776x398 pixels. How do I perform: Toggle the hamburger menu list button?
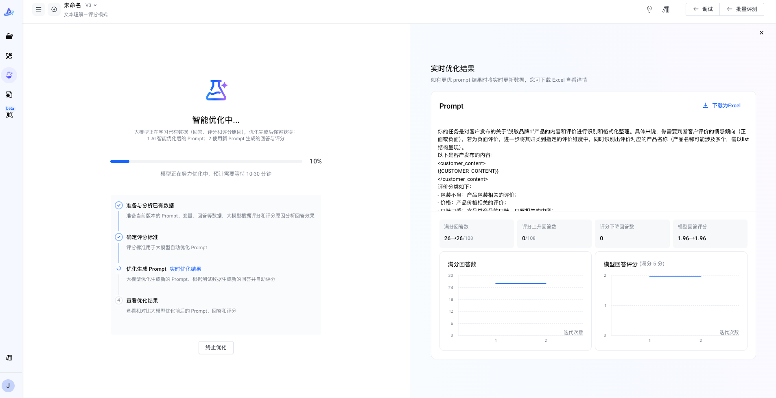coord(39,9)
